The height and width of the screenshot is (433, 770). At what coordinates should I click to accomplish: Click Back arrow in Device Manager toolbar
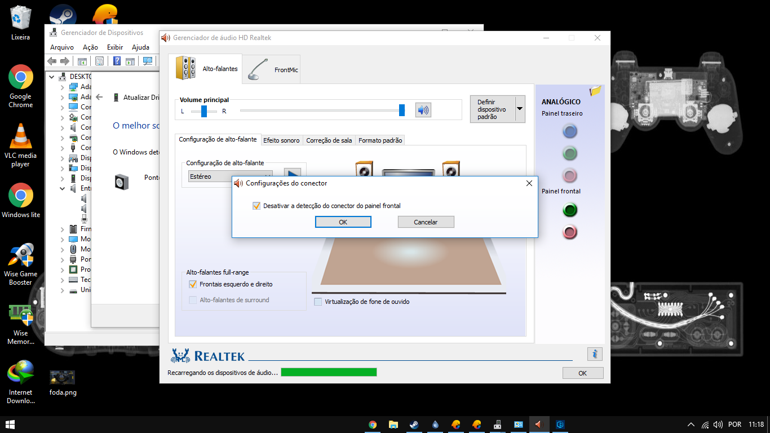pos(52,61)
